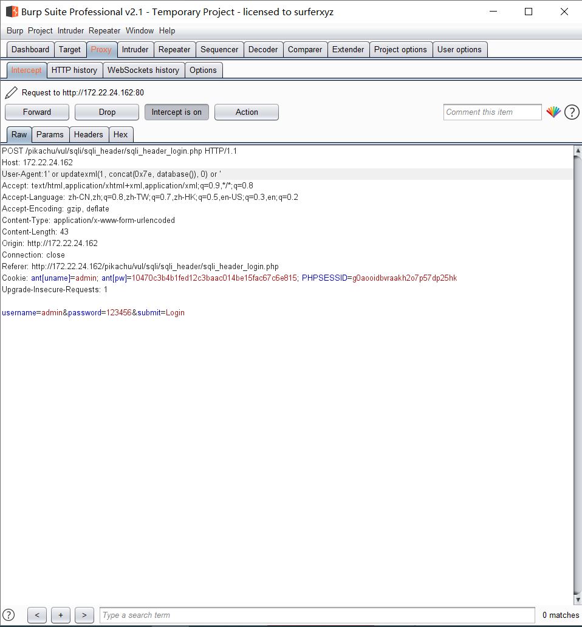Open the WebSockets history sub-tab
This screenshot has height=627, width=582.
pyautogui.click(x=143, y=70)
